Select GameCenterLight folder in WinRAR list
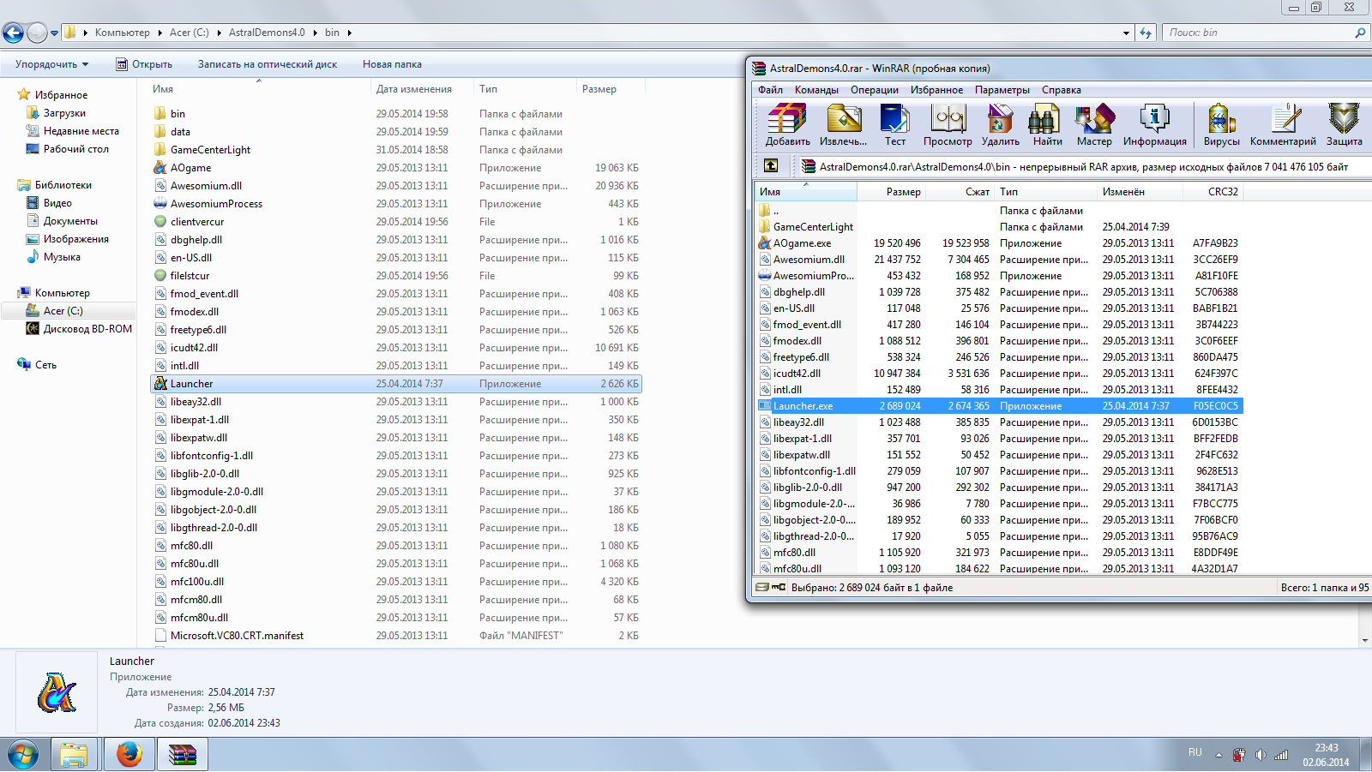The image size is (1372, 772). click(x=813, y=227)
